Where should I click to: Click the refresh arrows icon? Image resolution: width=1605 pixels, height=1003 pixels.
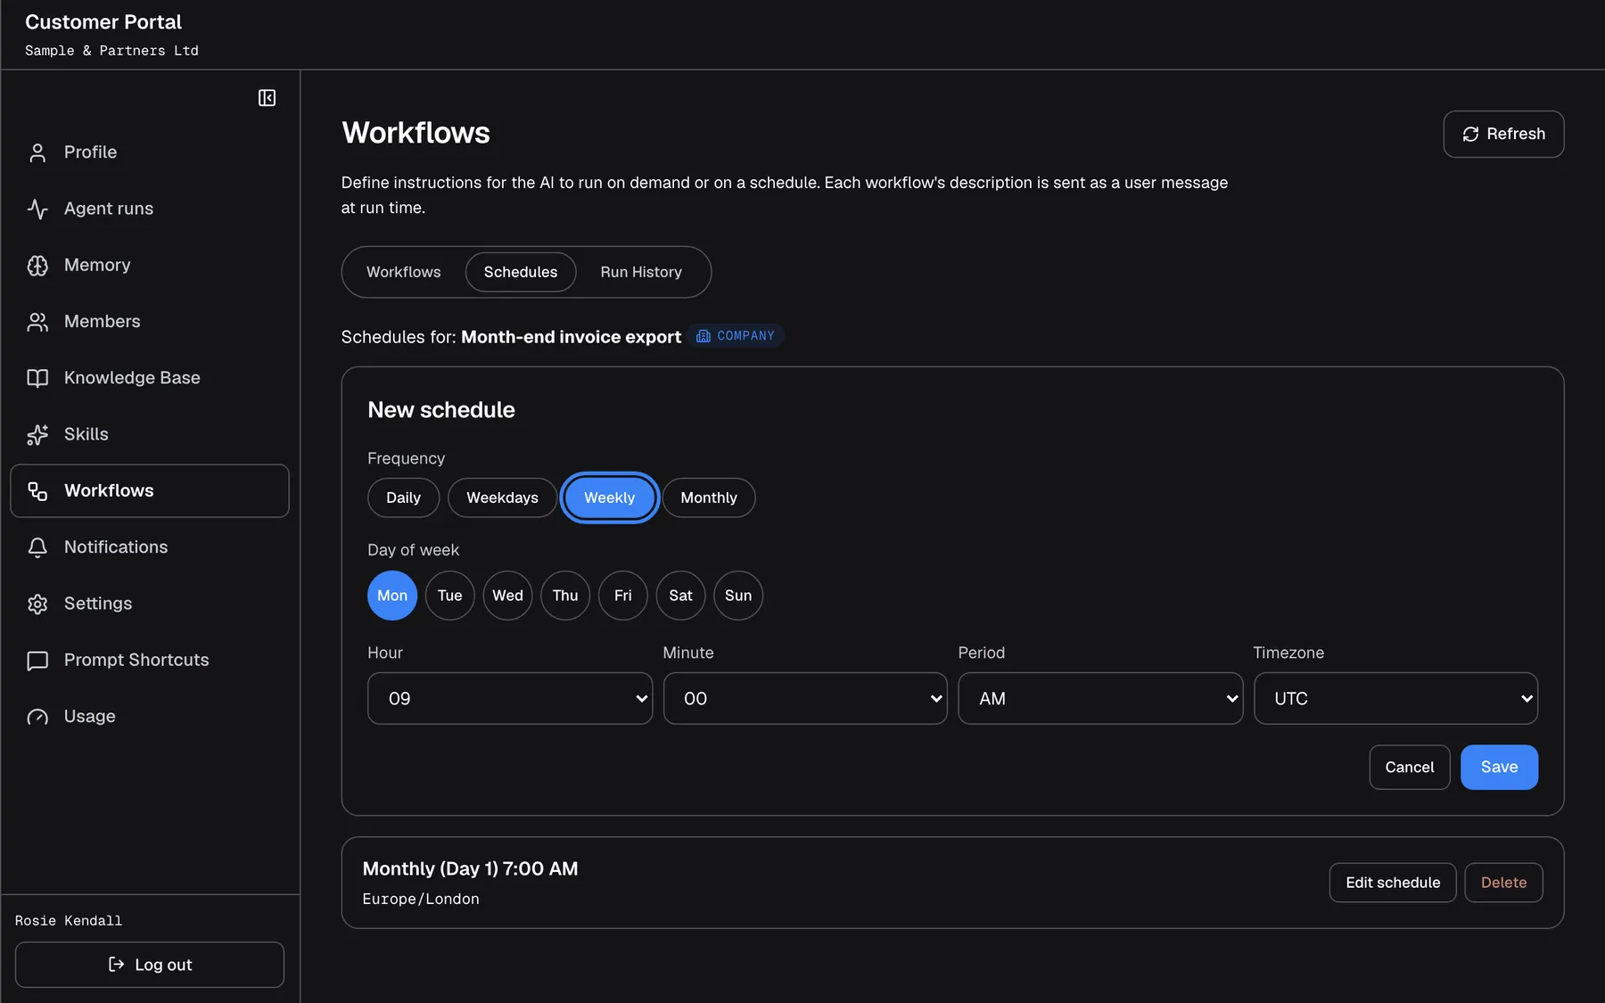(x=1470, y=134)
